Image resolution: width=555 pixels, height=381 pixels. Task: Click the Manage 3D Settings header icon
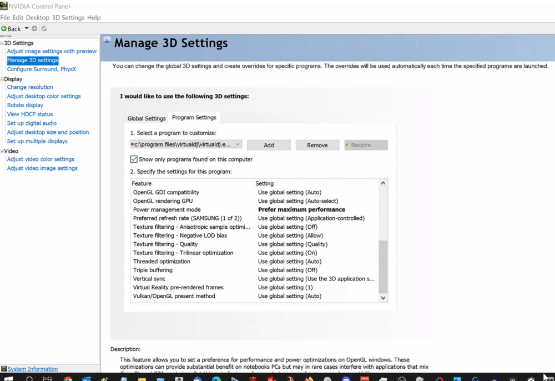(x=107, y=40)
